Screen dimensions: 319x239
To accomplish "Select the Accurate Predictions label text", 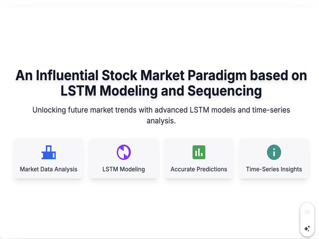I will coord(199,169).
